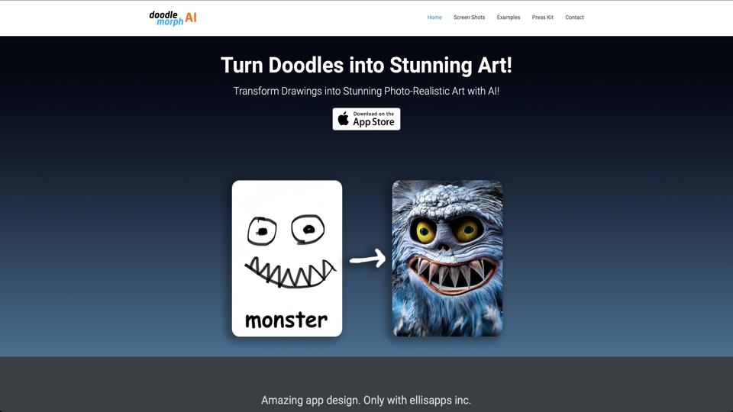
Task: Select the hand-drawn monster doodle card
Action: 287,259
